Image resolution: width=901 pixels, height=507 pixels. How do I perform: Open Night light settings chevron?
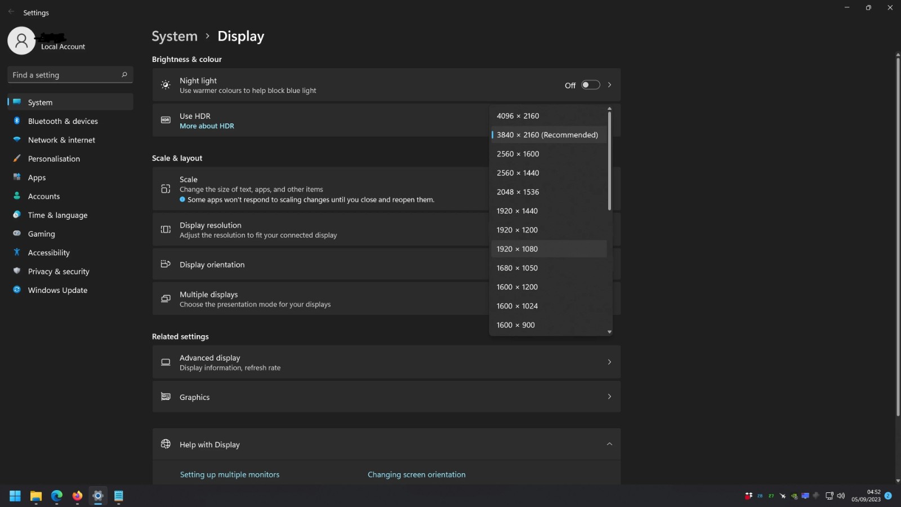(x=609, y=85)
